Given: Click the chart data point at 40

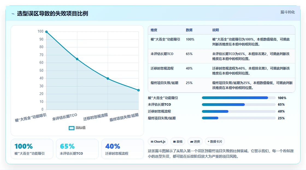Looking at the screenshot, I should tap(108, 79).
